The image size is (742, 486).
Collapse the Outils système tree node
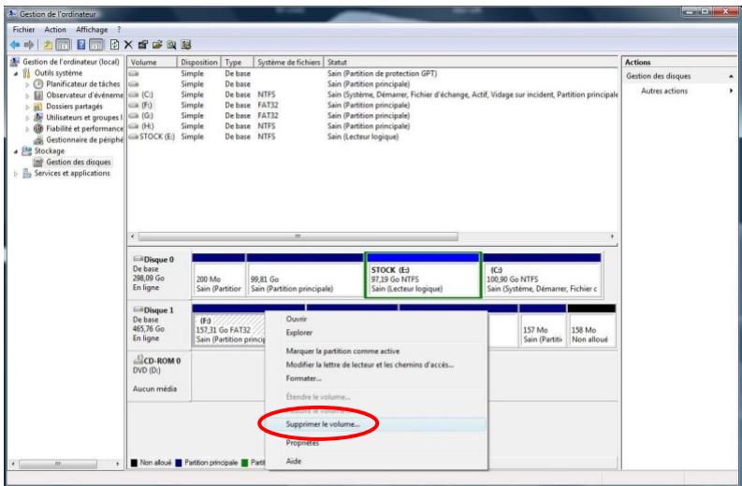tap(16, 74)
